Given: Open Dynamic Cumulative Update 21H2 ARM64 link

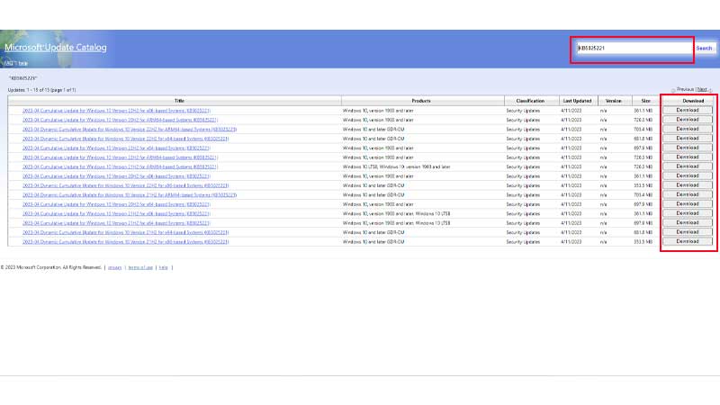Looking at the screenshot, I should 130,195.
